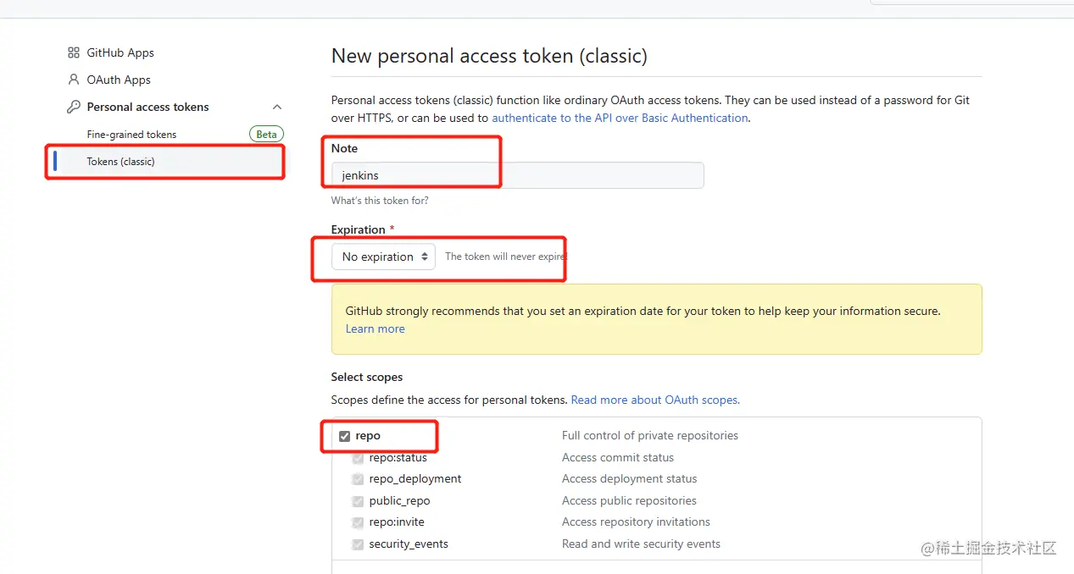The width and height of the screenshot is (1074, 574).
Task: Click the OAuth Apps person icon
Action: tap(74, 80)
